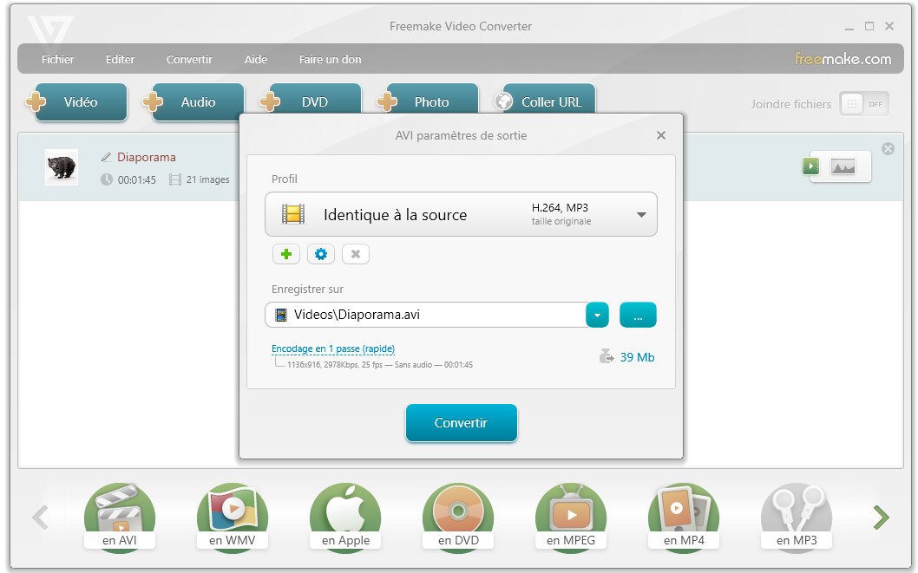
Task: Navigate output formats left arrow
Action: [x=41, y=518]
